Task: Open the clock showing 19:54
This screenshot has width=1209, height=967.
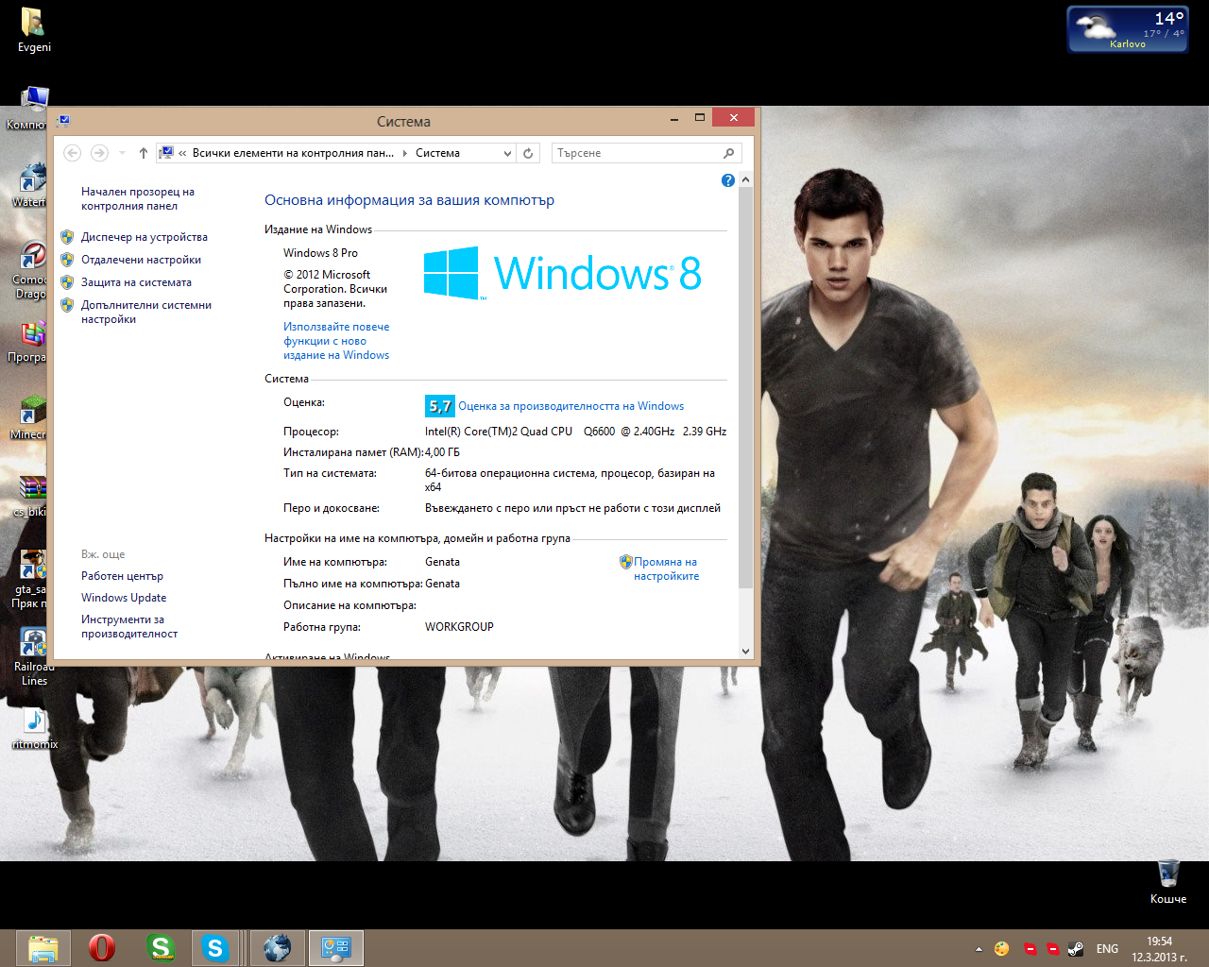Action: 1159,949
